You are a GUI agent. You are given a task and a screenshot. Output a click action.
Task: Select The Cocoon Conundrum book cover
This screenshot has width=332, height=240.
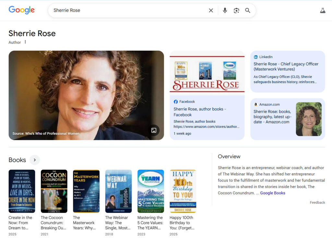[x=54, y=191]
